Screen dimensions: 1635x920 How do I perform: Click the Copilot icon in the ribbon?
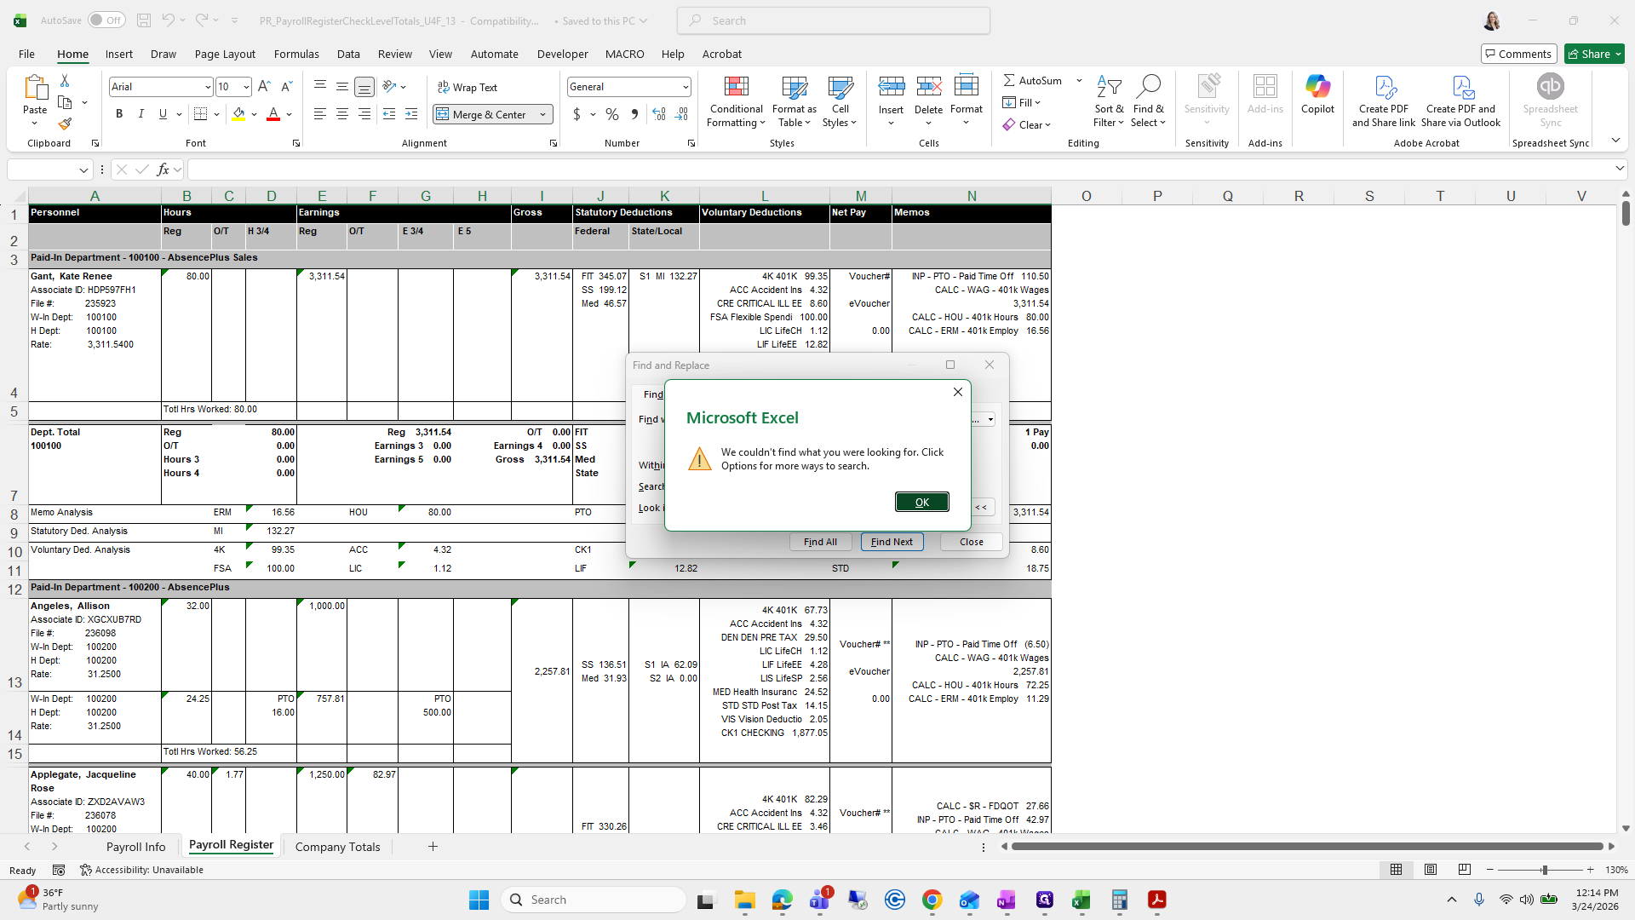click(1317, 94)
